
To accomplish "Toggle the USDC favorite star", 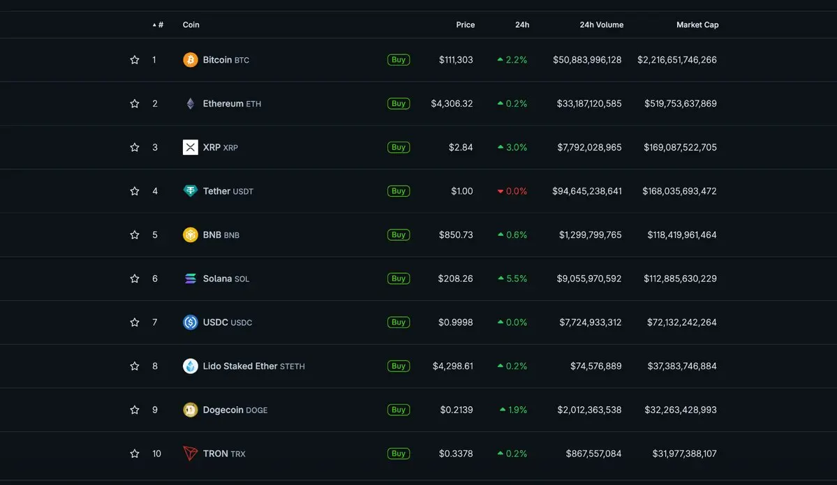I will point(135,322).
